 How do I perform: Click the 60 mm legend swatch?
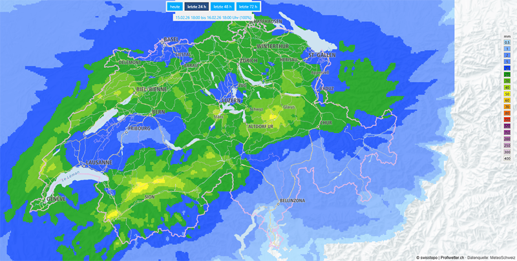(x=507, y=100)
